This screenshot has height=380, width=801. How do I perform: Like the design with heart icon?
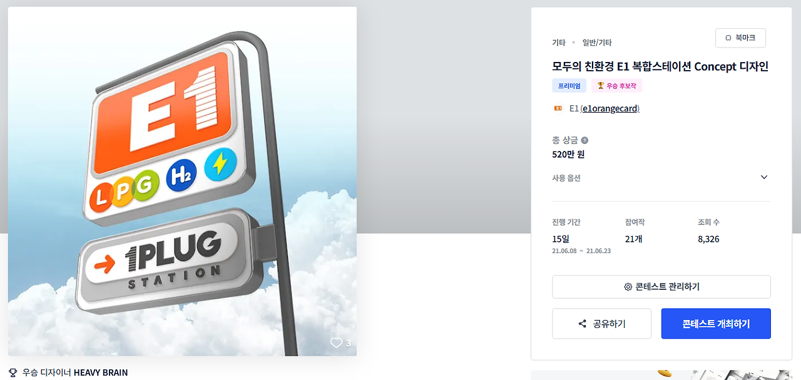337,343
